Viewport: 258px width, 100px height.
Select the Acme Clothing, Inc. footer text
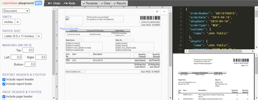(x=75, y=72)
